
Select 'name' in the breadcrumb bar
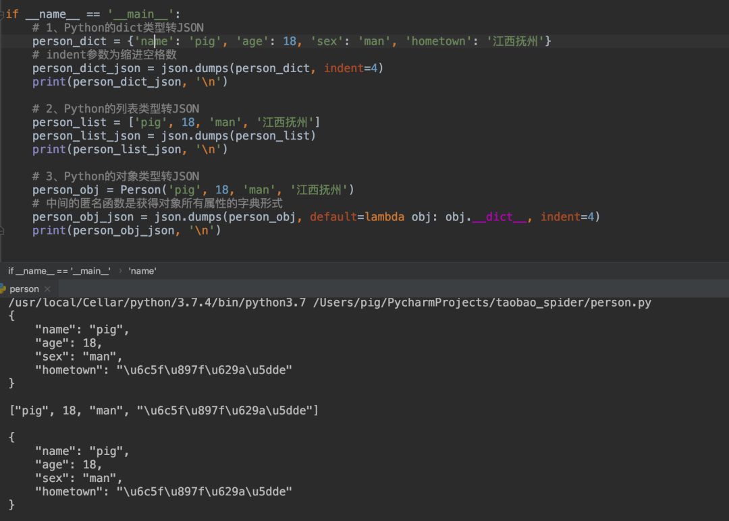[142, 270]
